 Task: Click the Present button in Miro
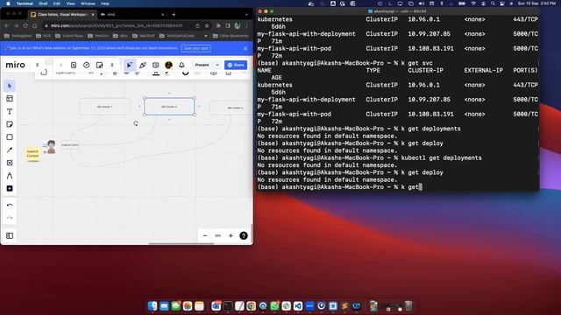(x=202, y=65)
